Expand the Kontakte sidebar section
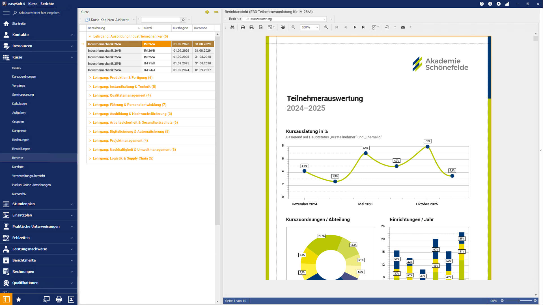The image size is (543, 305). (39, 35)
